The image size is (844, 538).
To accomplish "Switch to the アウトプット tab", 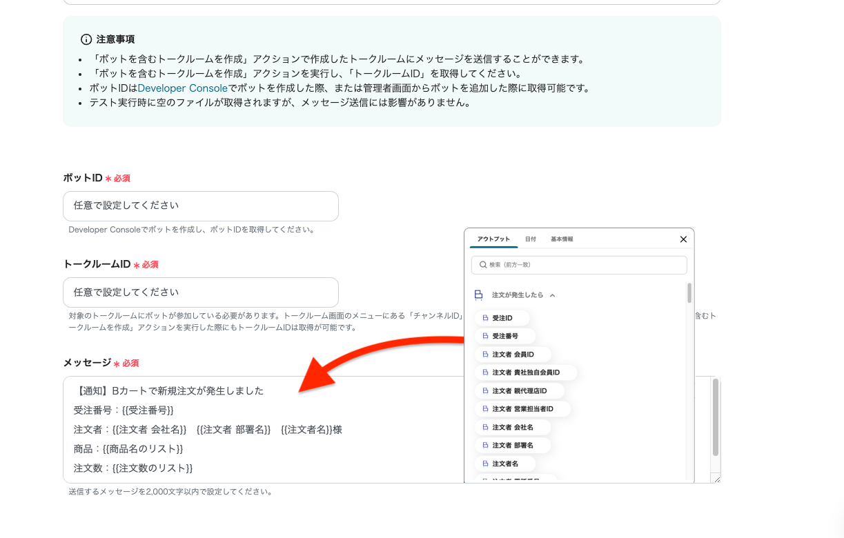I will 493,239.
